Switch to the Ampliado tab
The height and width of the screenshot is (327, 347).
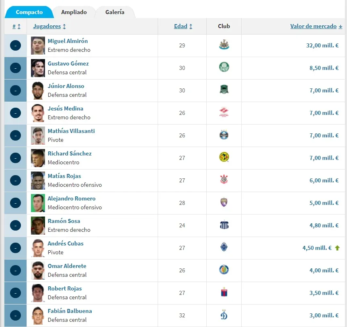[74, 12]
